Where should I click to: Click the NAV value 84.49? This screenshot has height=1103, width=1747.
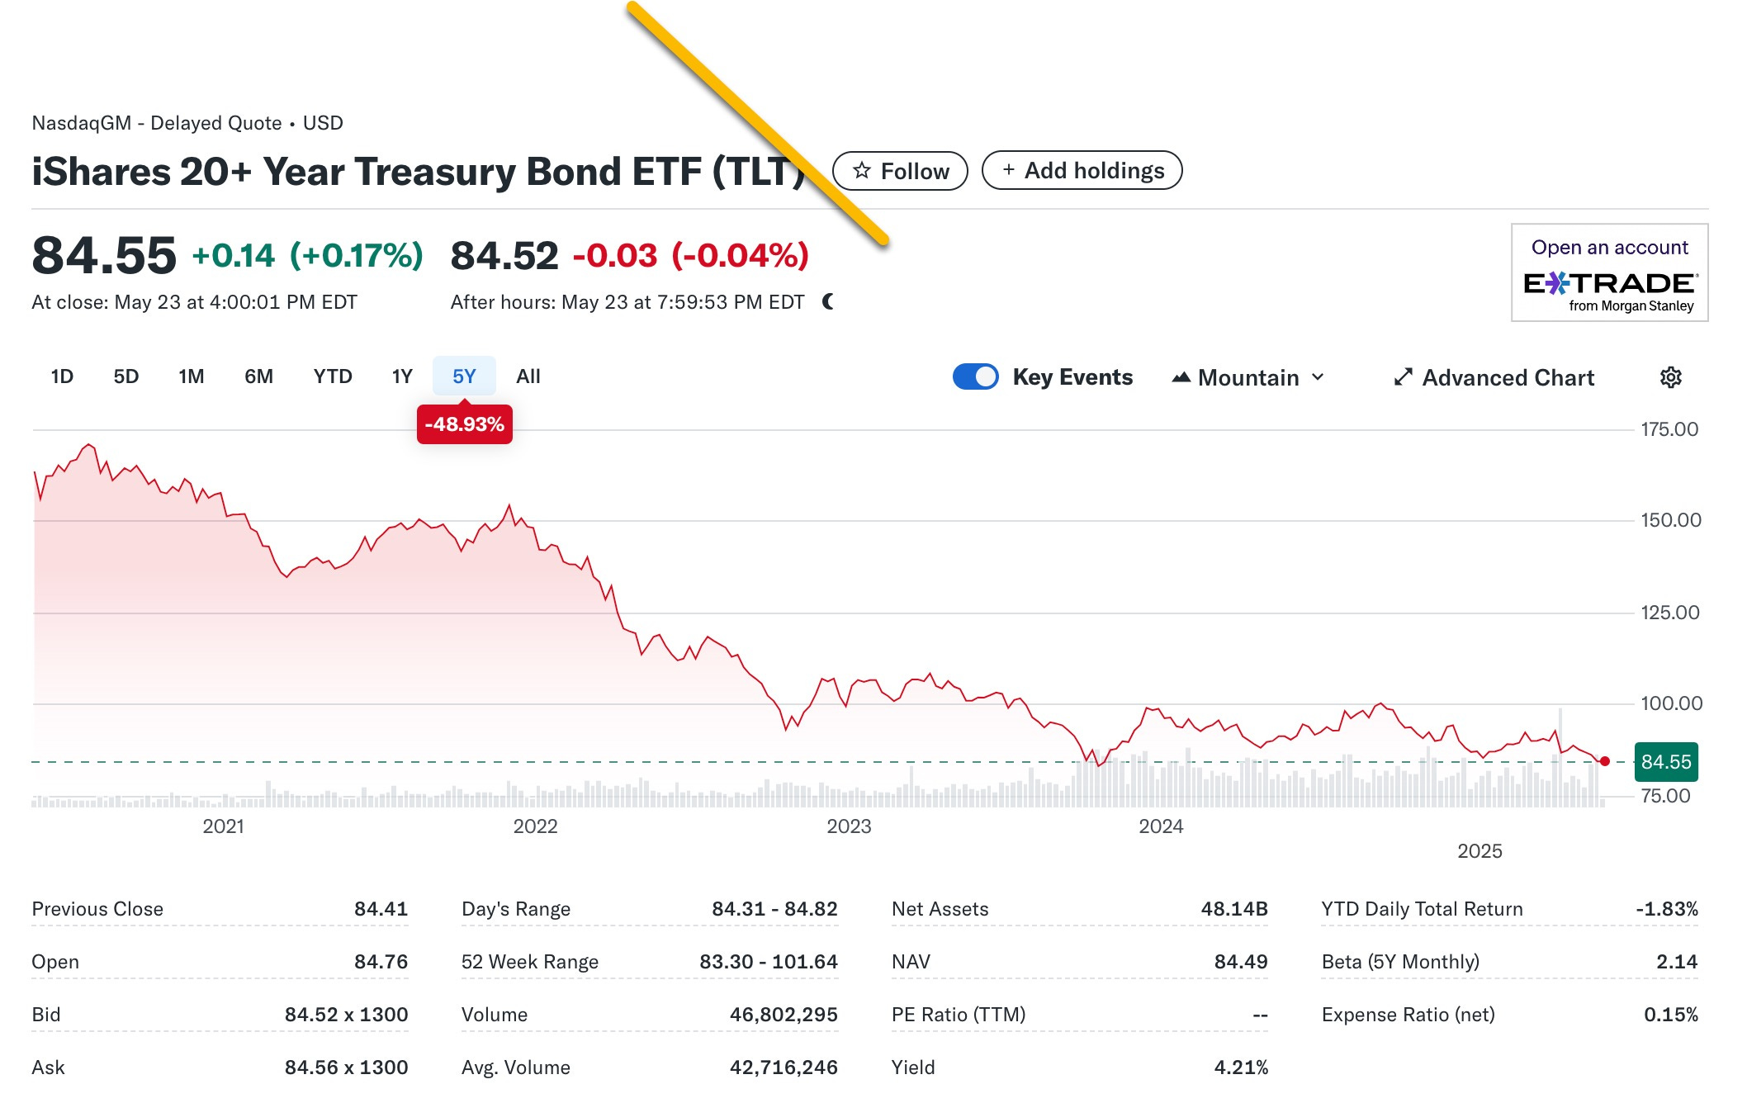point(1241,962)
